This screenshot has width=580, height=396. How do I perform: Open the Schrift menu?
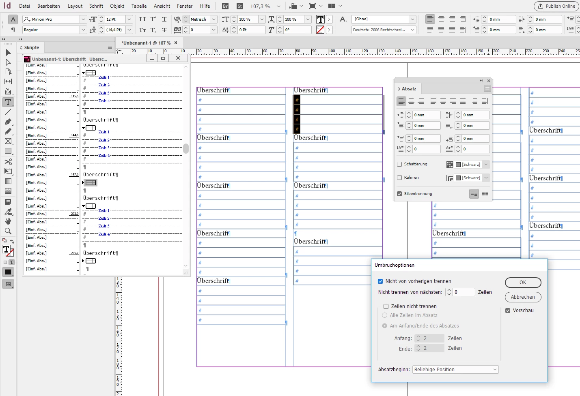pos(96,6)
